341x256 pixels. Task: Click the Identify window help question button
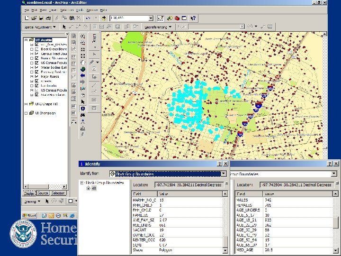(x=220, y=164)
